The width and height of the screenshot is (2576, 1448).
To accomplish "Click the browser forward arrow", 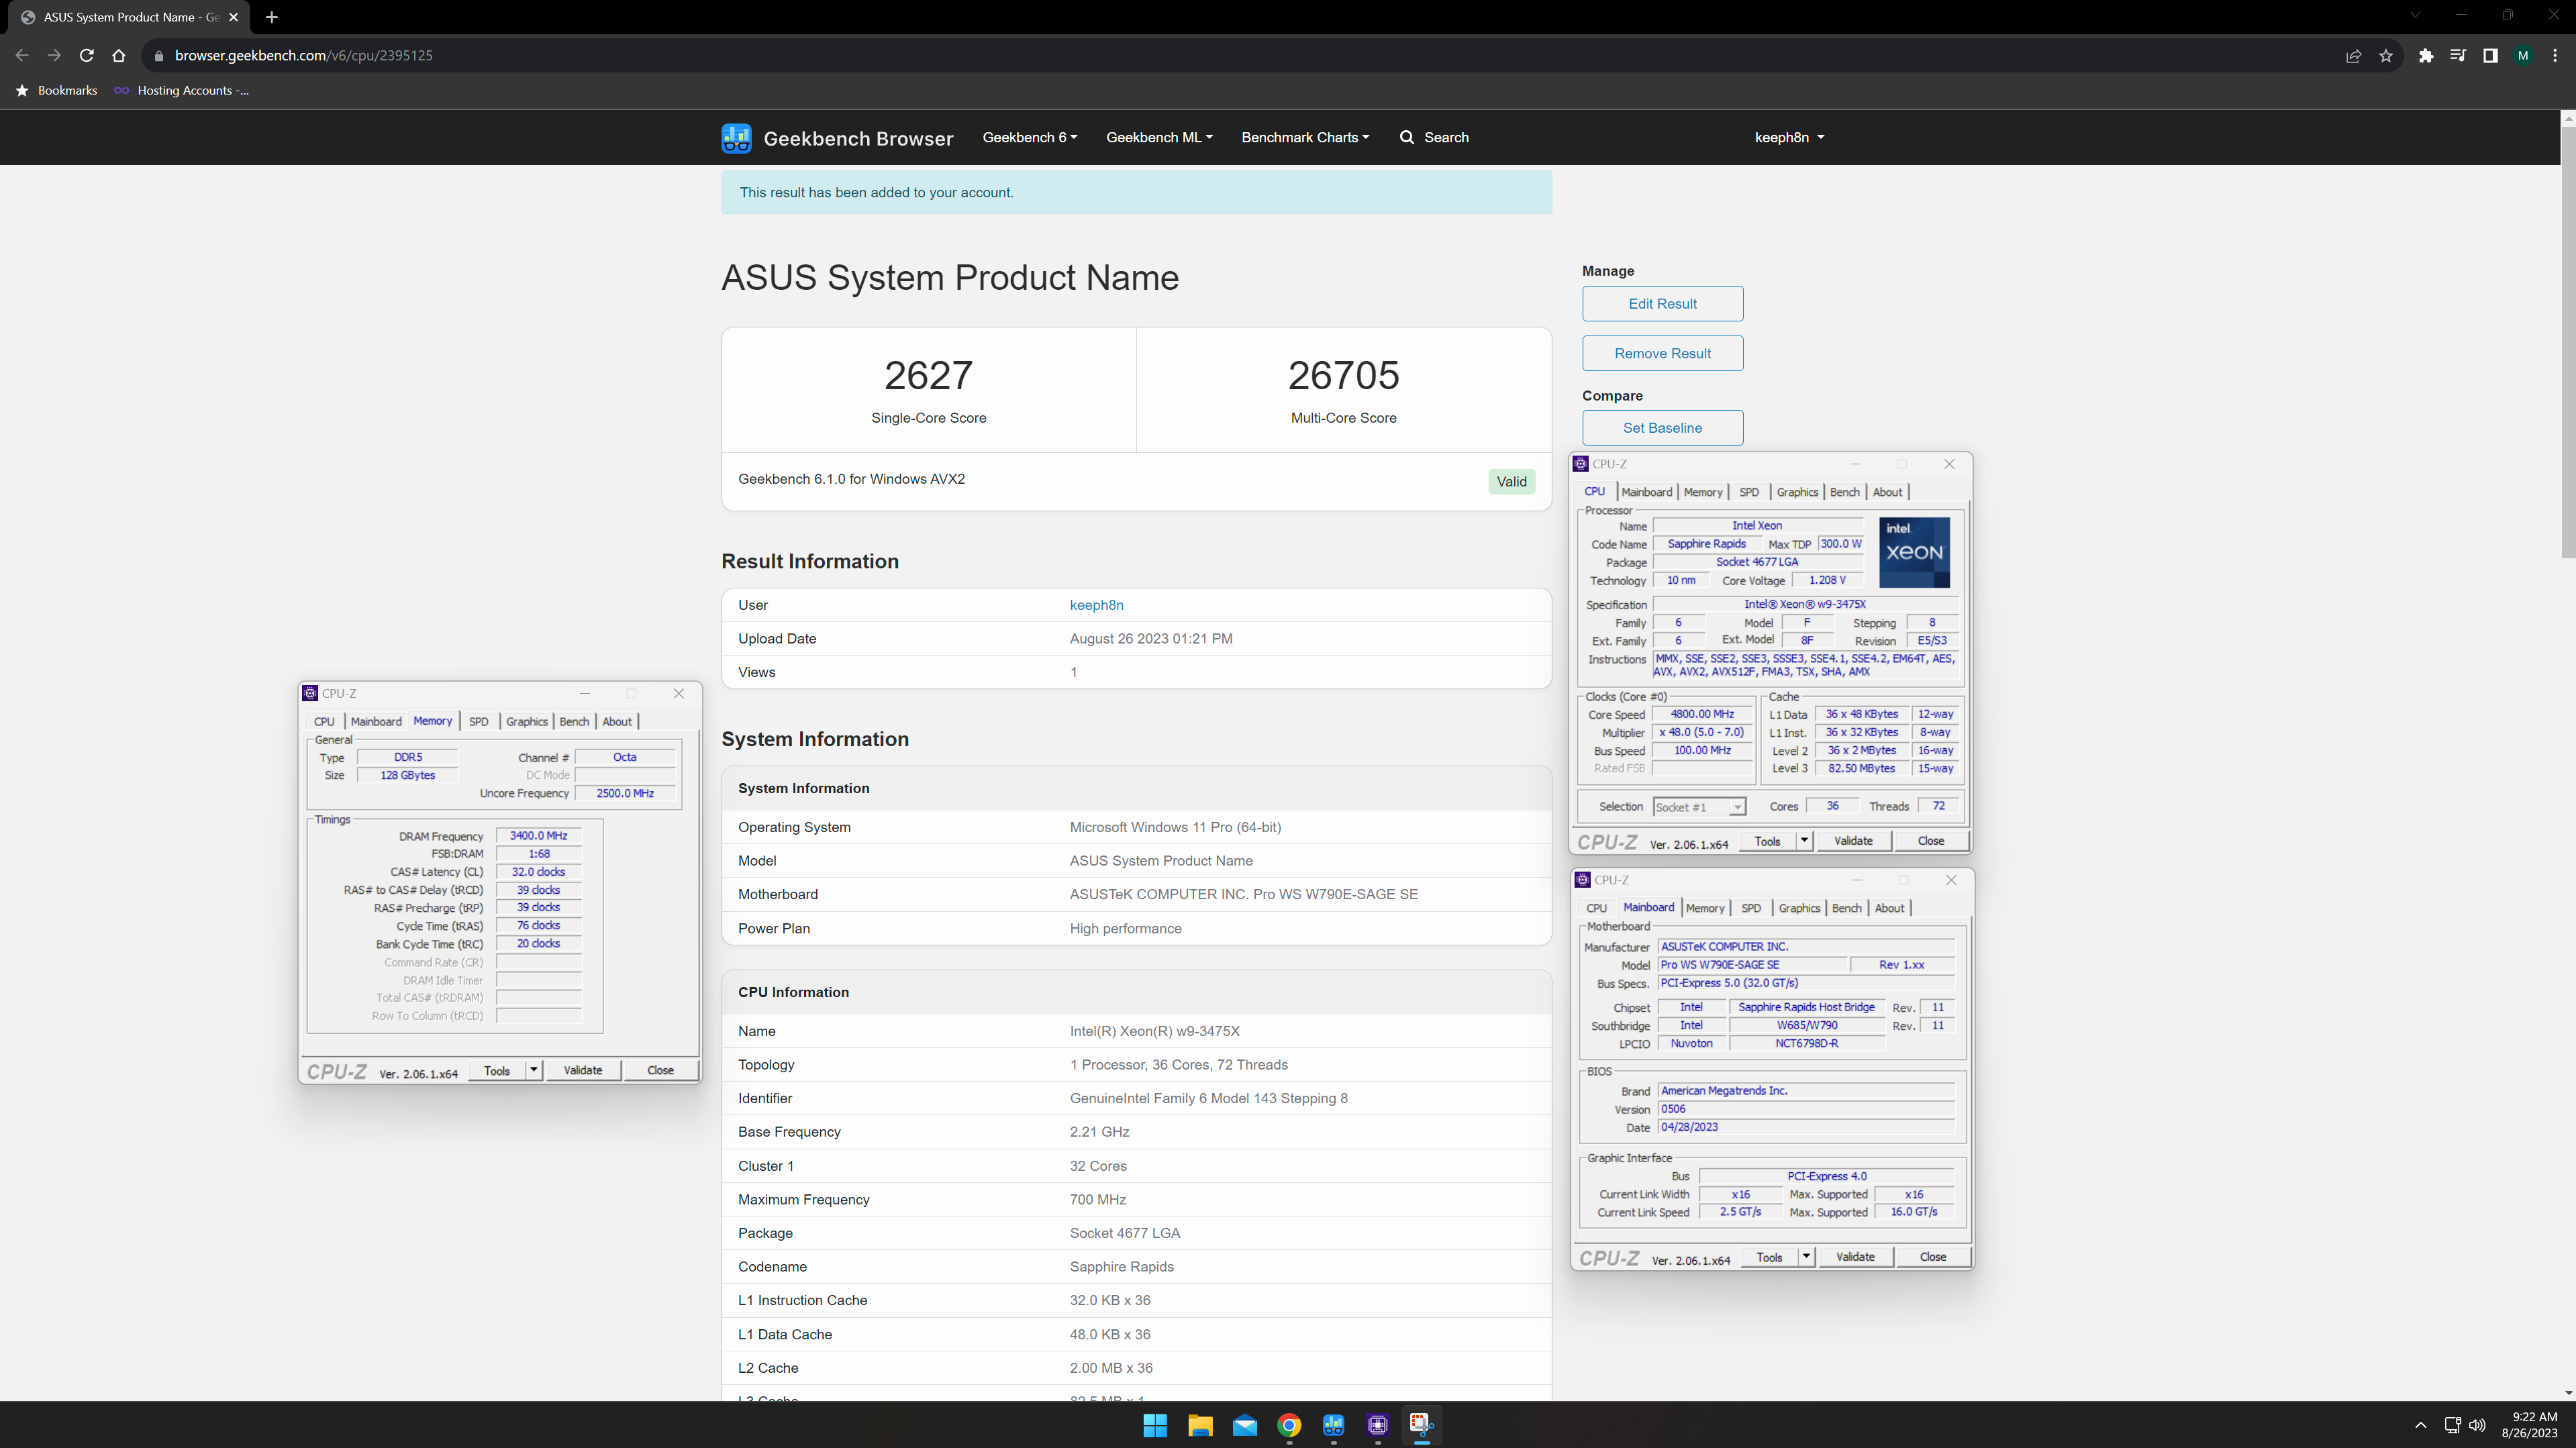I will (x=54, y=55).
